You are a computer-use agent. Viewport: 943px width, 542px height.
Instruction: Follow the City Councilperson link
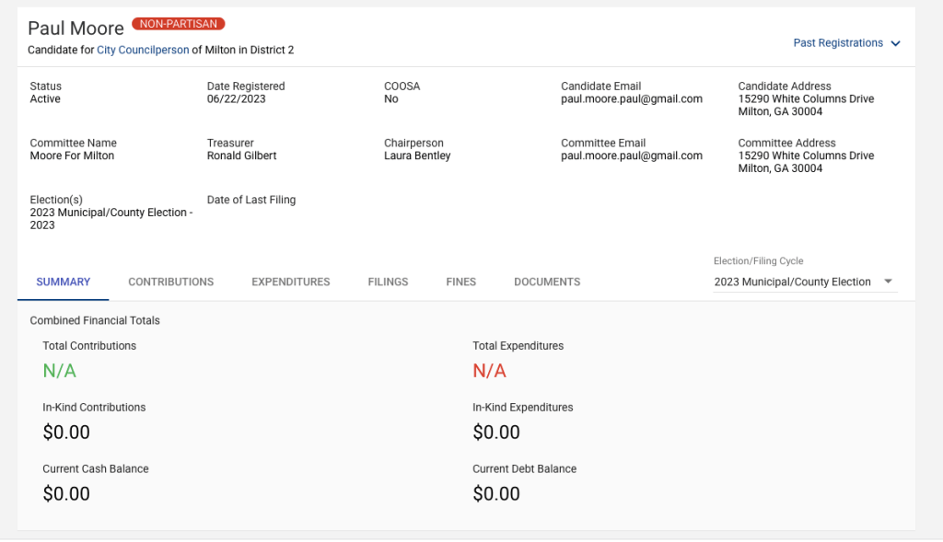[x=143, y=50]
